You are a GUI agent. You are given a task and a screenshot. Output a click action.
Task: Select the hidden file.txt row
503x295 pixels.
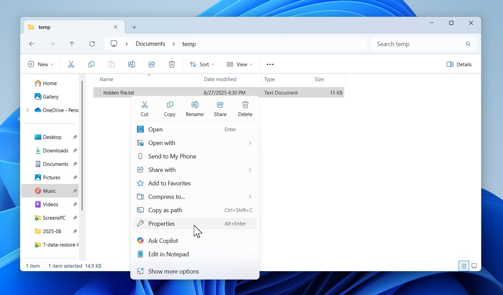click(x=219, y=93)
